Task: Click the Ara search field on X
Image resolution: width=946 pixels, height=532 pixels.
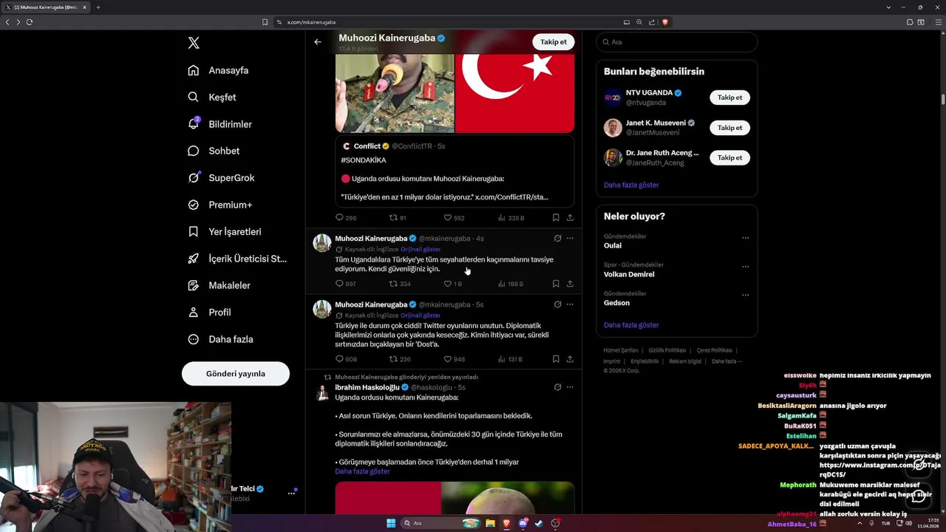Action: 677,42
